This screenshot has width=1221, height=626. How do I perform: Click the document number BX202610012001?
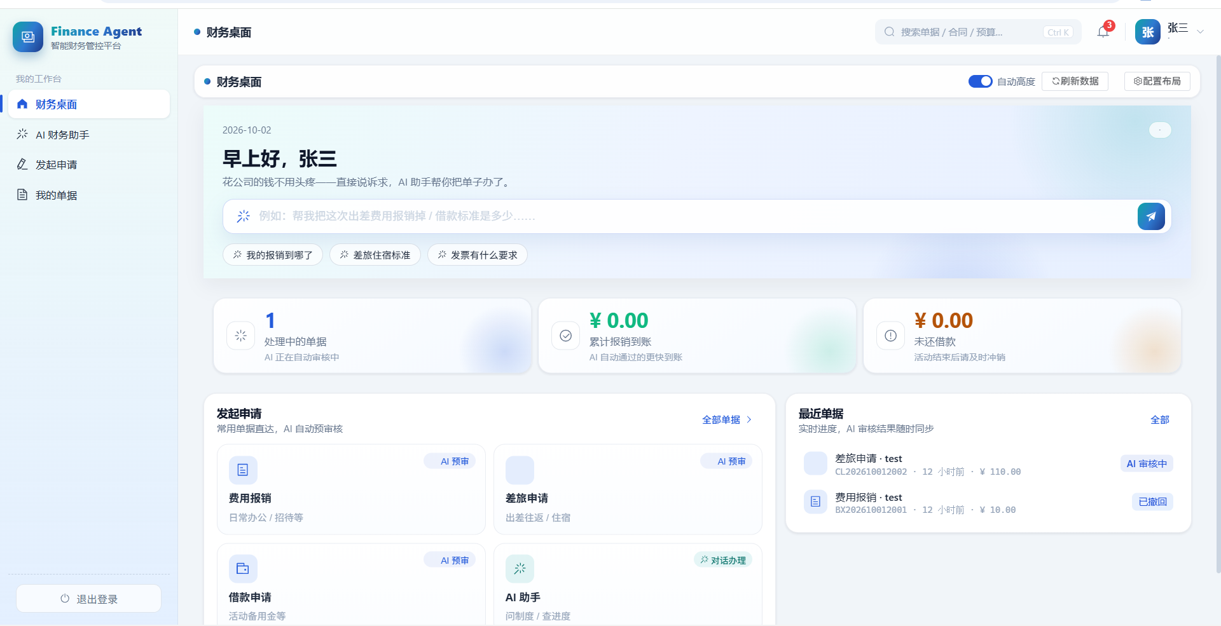(x=871, y=510)
